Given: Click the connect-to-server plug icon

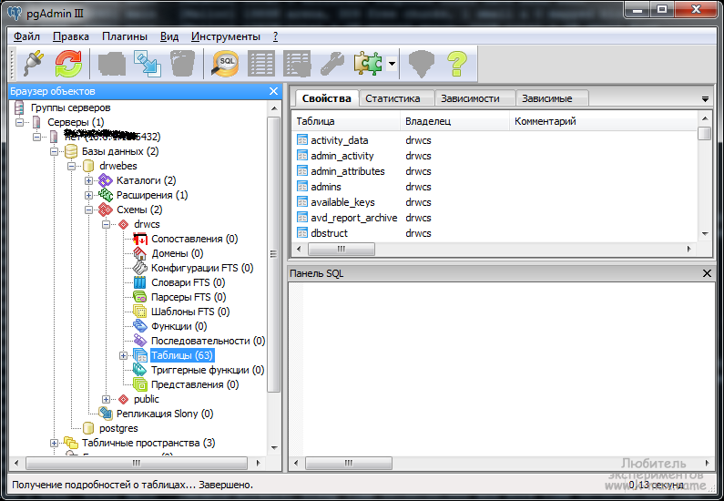Looking at the screenshot, I should click(35, 64).
